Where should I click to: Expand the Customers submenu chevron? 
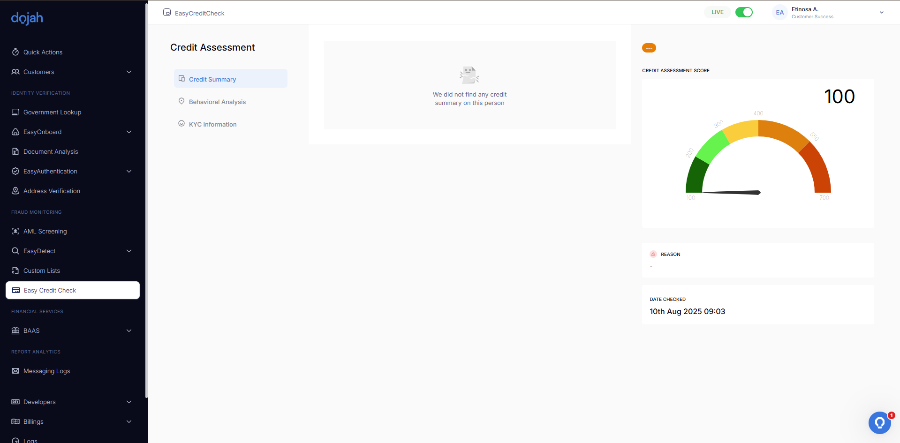[129, 72]
